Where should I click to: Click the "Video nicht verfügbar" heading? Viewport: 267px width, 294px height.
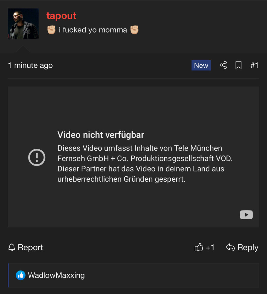[x=101, y=135]
